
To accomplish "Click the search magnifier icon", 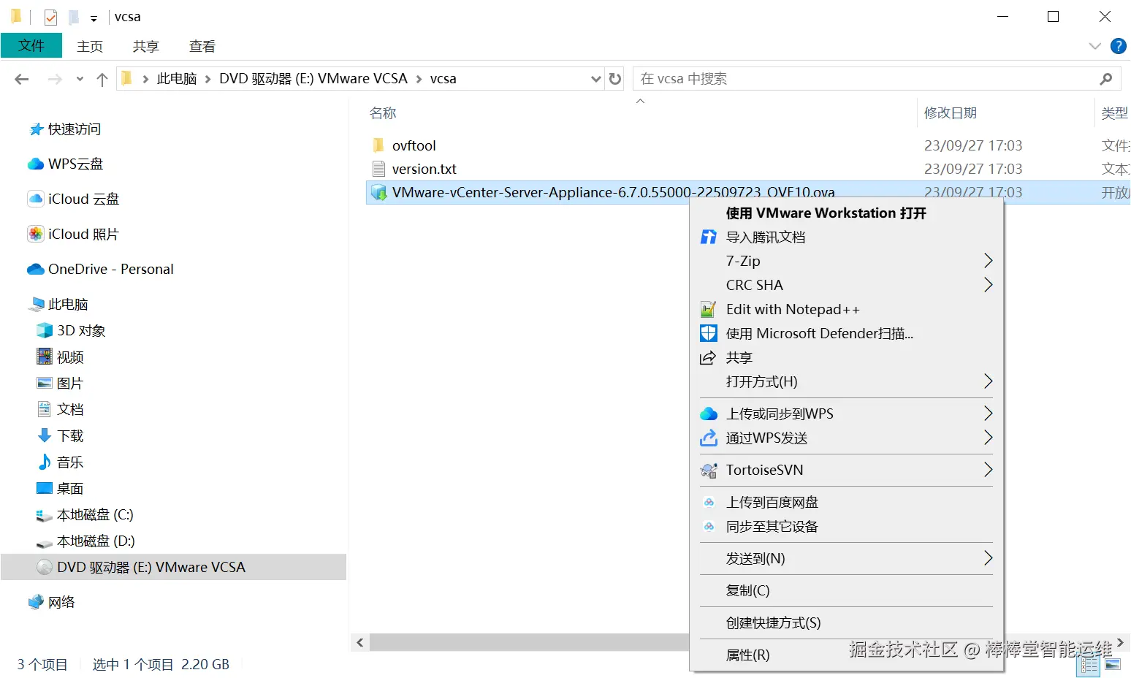I will click(1106, 78).
